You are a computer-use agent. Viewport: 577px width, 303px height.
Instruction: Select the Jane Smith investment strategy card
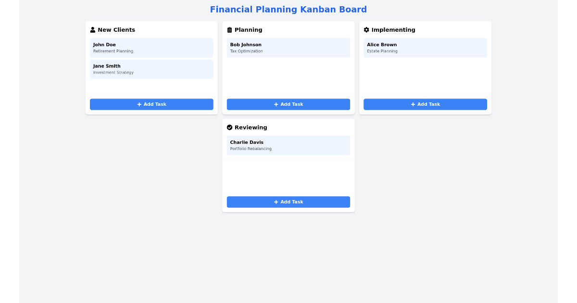point(151,69)
